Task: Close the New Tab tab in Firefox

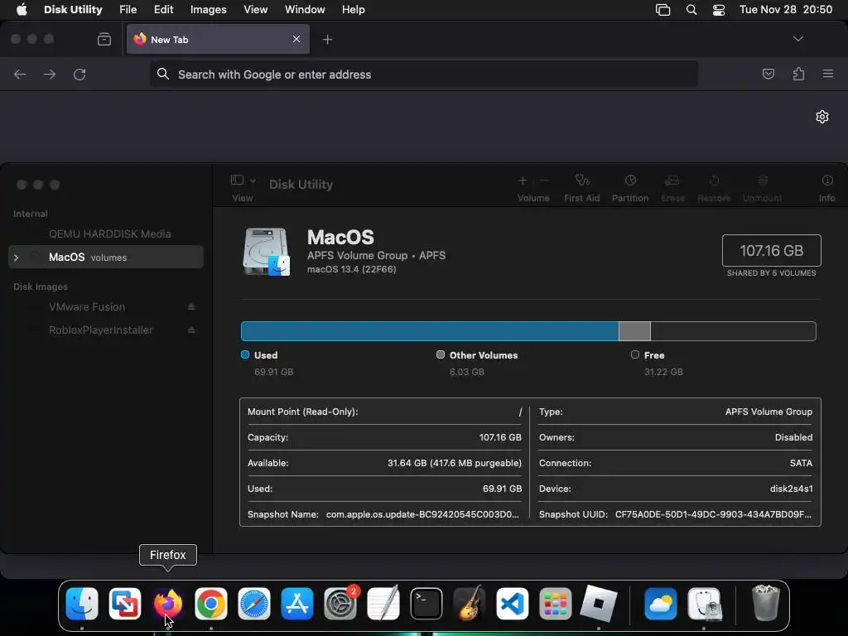Action: pyautogui.click(x=296, y=39)
